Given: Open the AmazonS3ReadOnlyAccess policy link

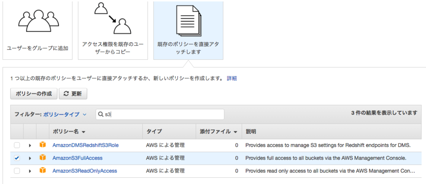Looking at the screenshot, I should click(84, 171).
